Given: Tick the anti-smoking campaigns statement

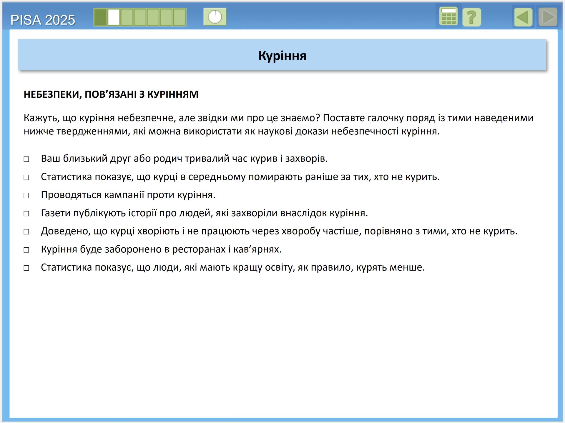Looking at the screenshot, I should click(x=26, y=195).
